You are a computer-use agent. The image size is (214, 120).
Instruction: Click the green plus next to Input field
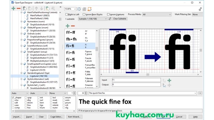[169, 80]
